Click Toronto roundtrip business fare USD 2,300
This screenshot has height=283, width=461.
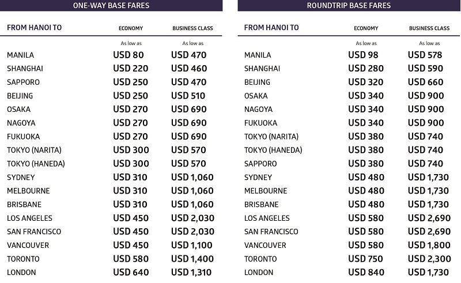[x=427, y=259]
